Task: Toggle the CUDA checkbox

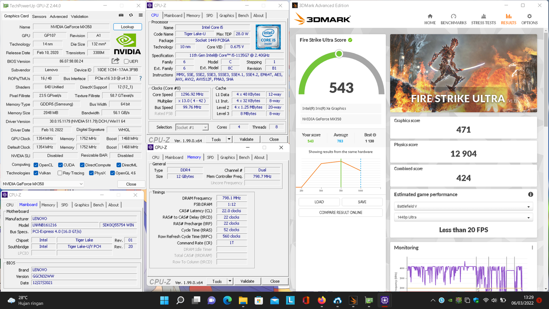Action: click(x=61, y=165)
